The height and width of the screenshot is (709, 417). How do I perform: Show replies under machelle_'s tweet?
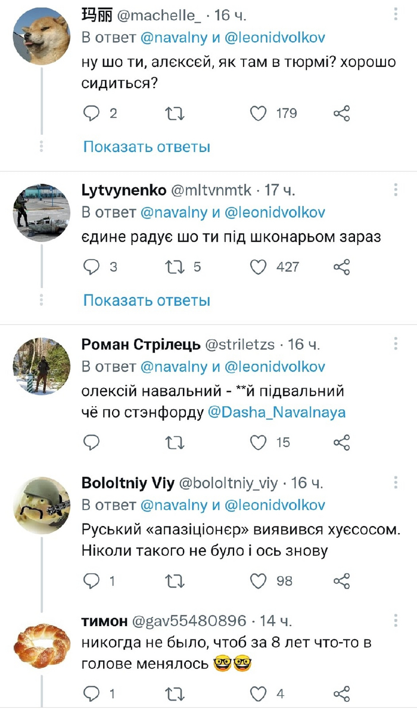coord(147,147)
